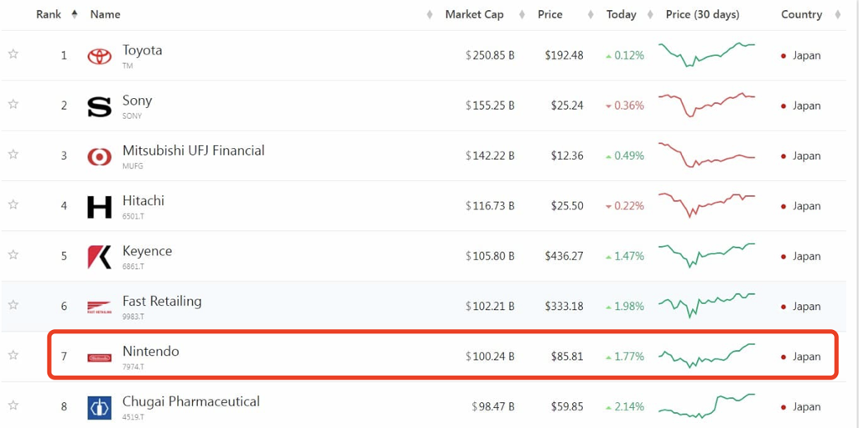Click the Mitsubishi UFJ Financial logo
The image size is (859, 428).
(99, 157)
